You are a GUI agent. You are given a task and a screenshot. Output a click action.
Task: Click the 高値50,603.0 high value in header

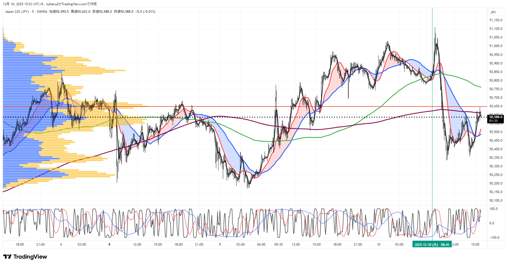tap(81, 12)
